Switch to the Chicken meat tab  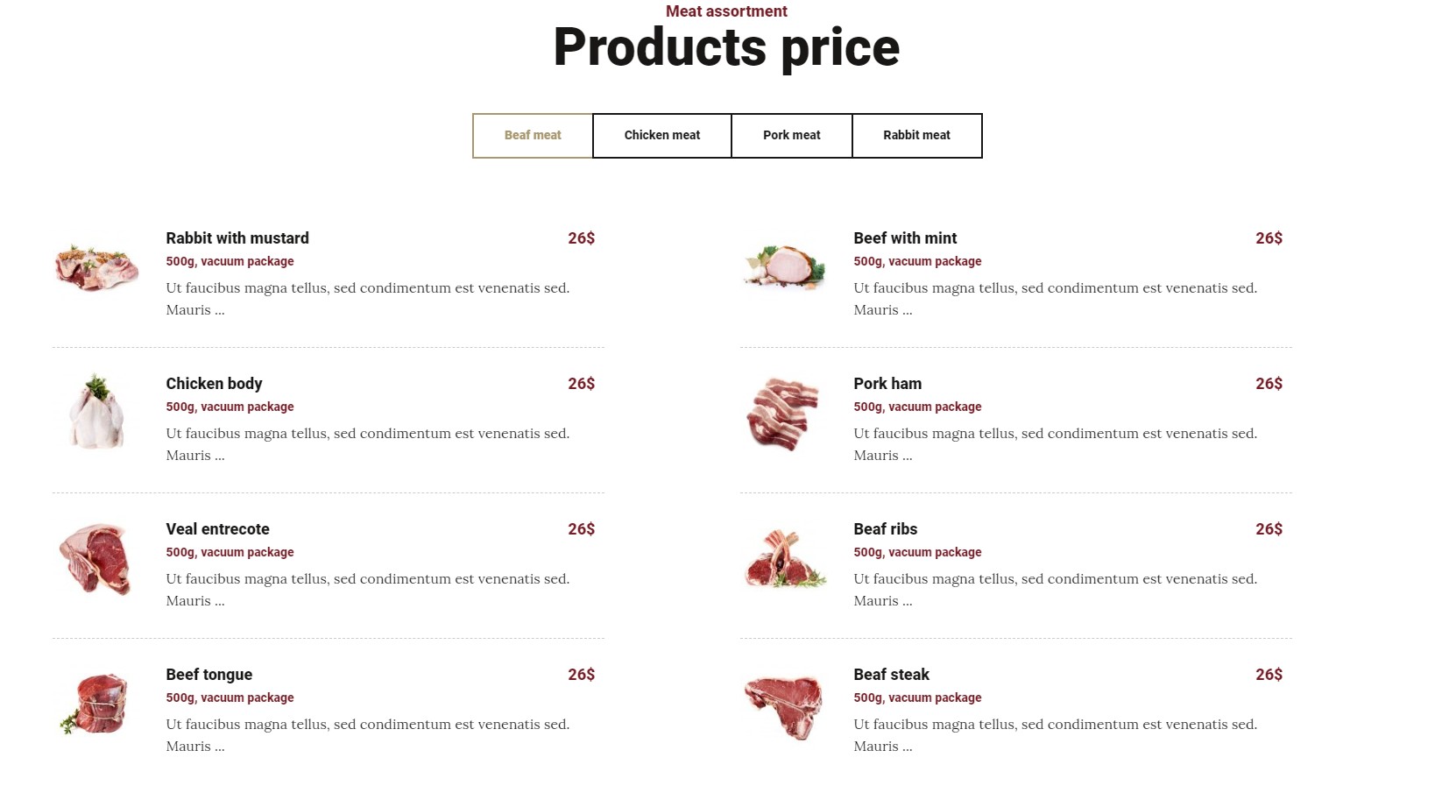[x=662, y=136]
